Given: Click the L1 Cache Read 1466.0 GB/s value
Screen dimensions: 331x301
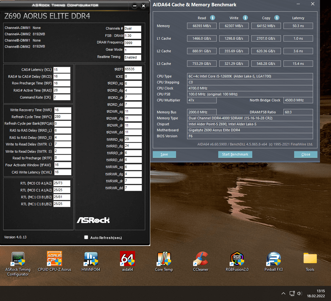Looking at the screenshot, I should 202,38.
